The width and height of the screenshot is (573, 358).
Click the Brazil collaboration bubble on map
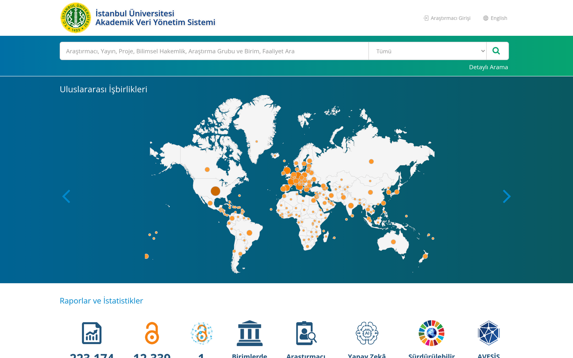249,233
